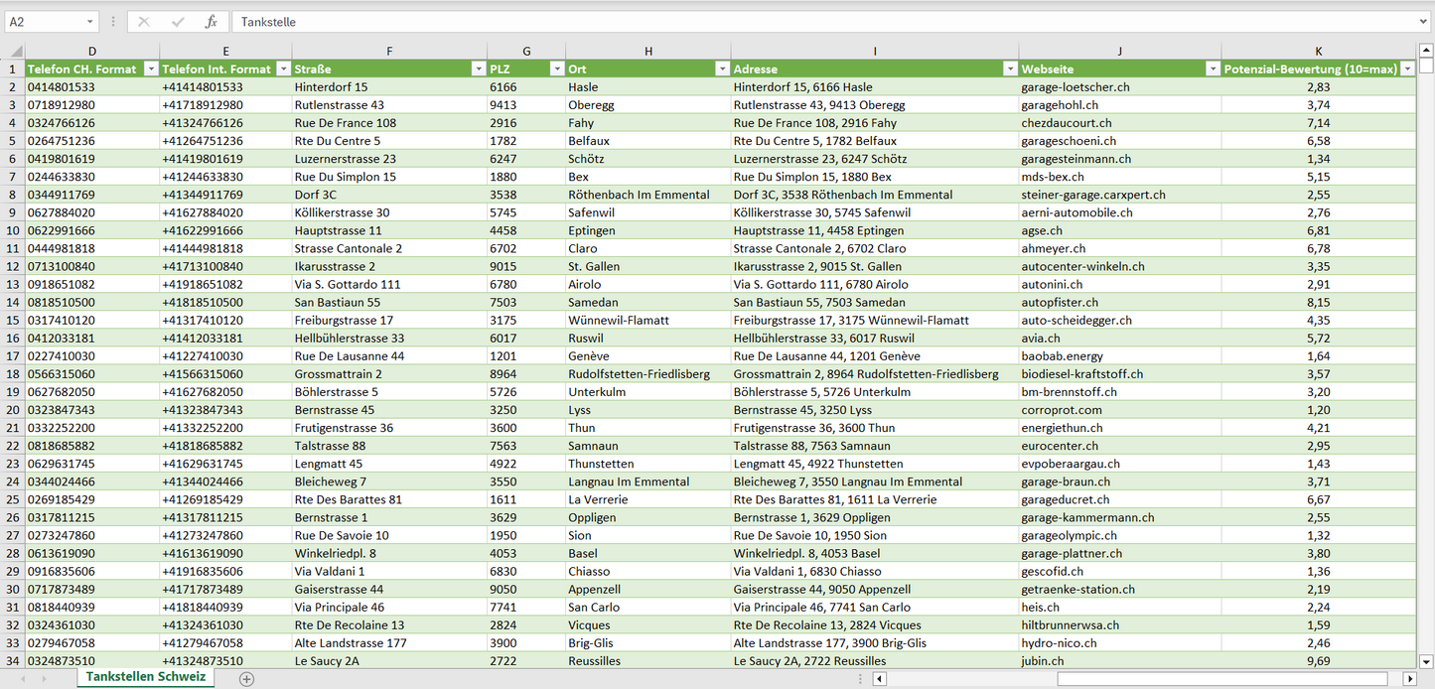
Task: Click the Insert Function fx icon
Action: [211, 22]
